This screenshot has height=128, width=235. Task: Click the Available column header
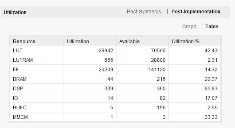coord(142,41)
